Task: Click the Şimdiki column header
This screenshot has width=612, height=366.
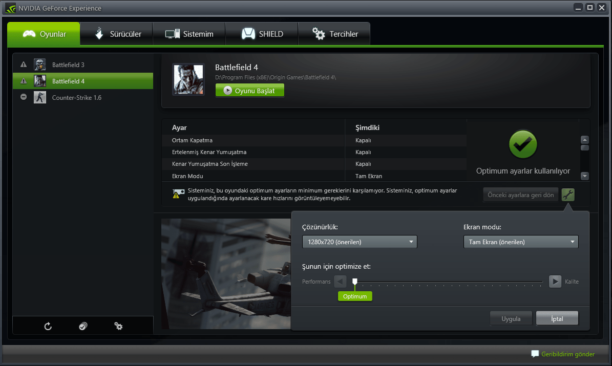Action: (x=367, y=127)
